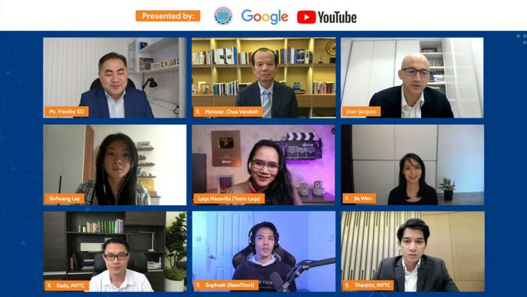
Task: Click the Lyqa Maravilla (Team Lyqa) name label
Action: pyautogui.click(x=229, y=198)
